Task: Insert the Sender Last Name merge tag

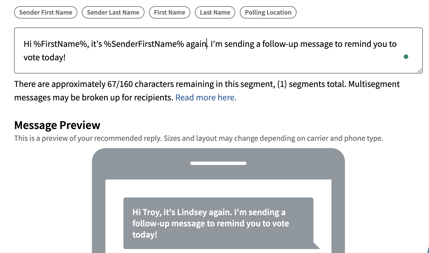Action: (113, 12)
